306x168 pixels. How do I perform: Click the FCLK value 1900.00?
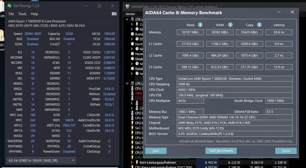(109, 39)
